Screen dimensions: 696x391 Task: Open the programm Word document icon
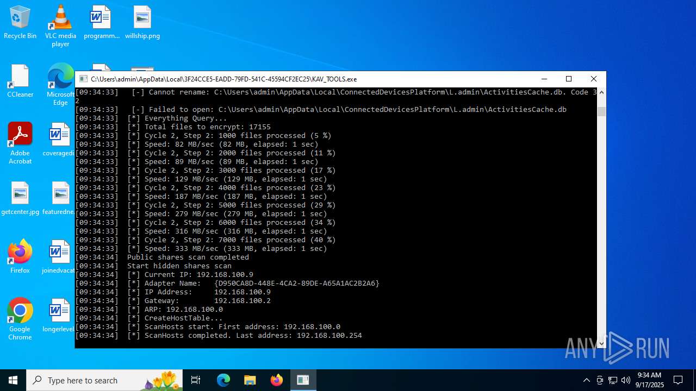102,22
